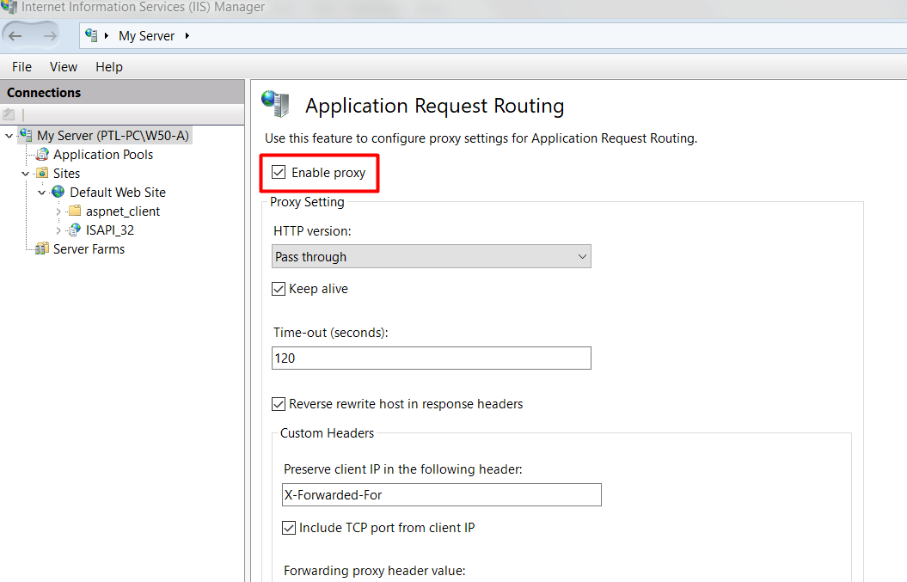This screenshot has height=582, width=907.
Task: Select ISAPI_32 in the tree
Action: coord(110,230)
